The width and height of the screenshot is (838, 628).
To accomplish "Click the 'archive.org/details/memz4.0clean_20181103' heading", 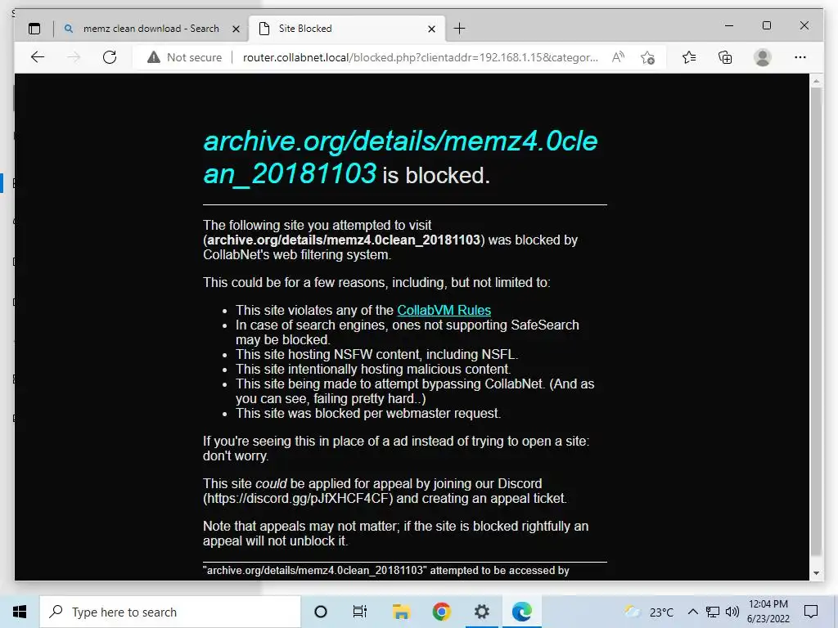I will click(x=400, y=157).
